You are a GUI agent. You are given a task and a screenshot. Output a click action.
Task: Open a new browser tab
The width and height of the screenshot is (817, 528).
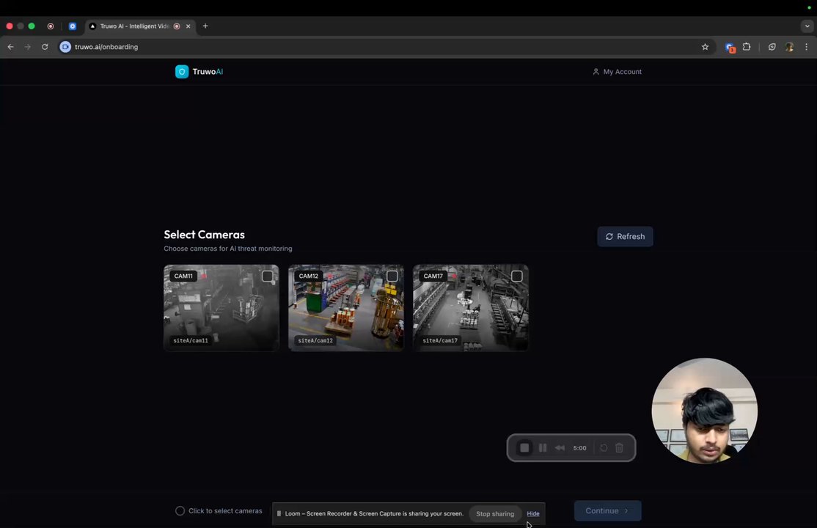(x=205, y=26)
